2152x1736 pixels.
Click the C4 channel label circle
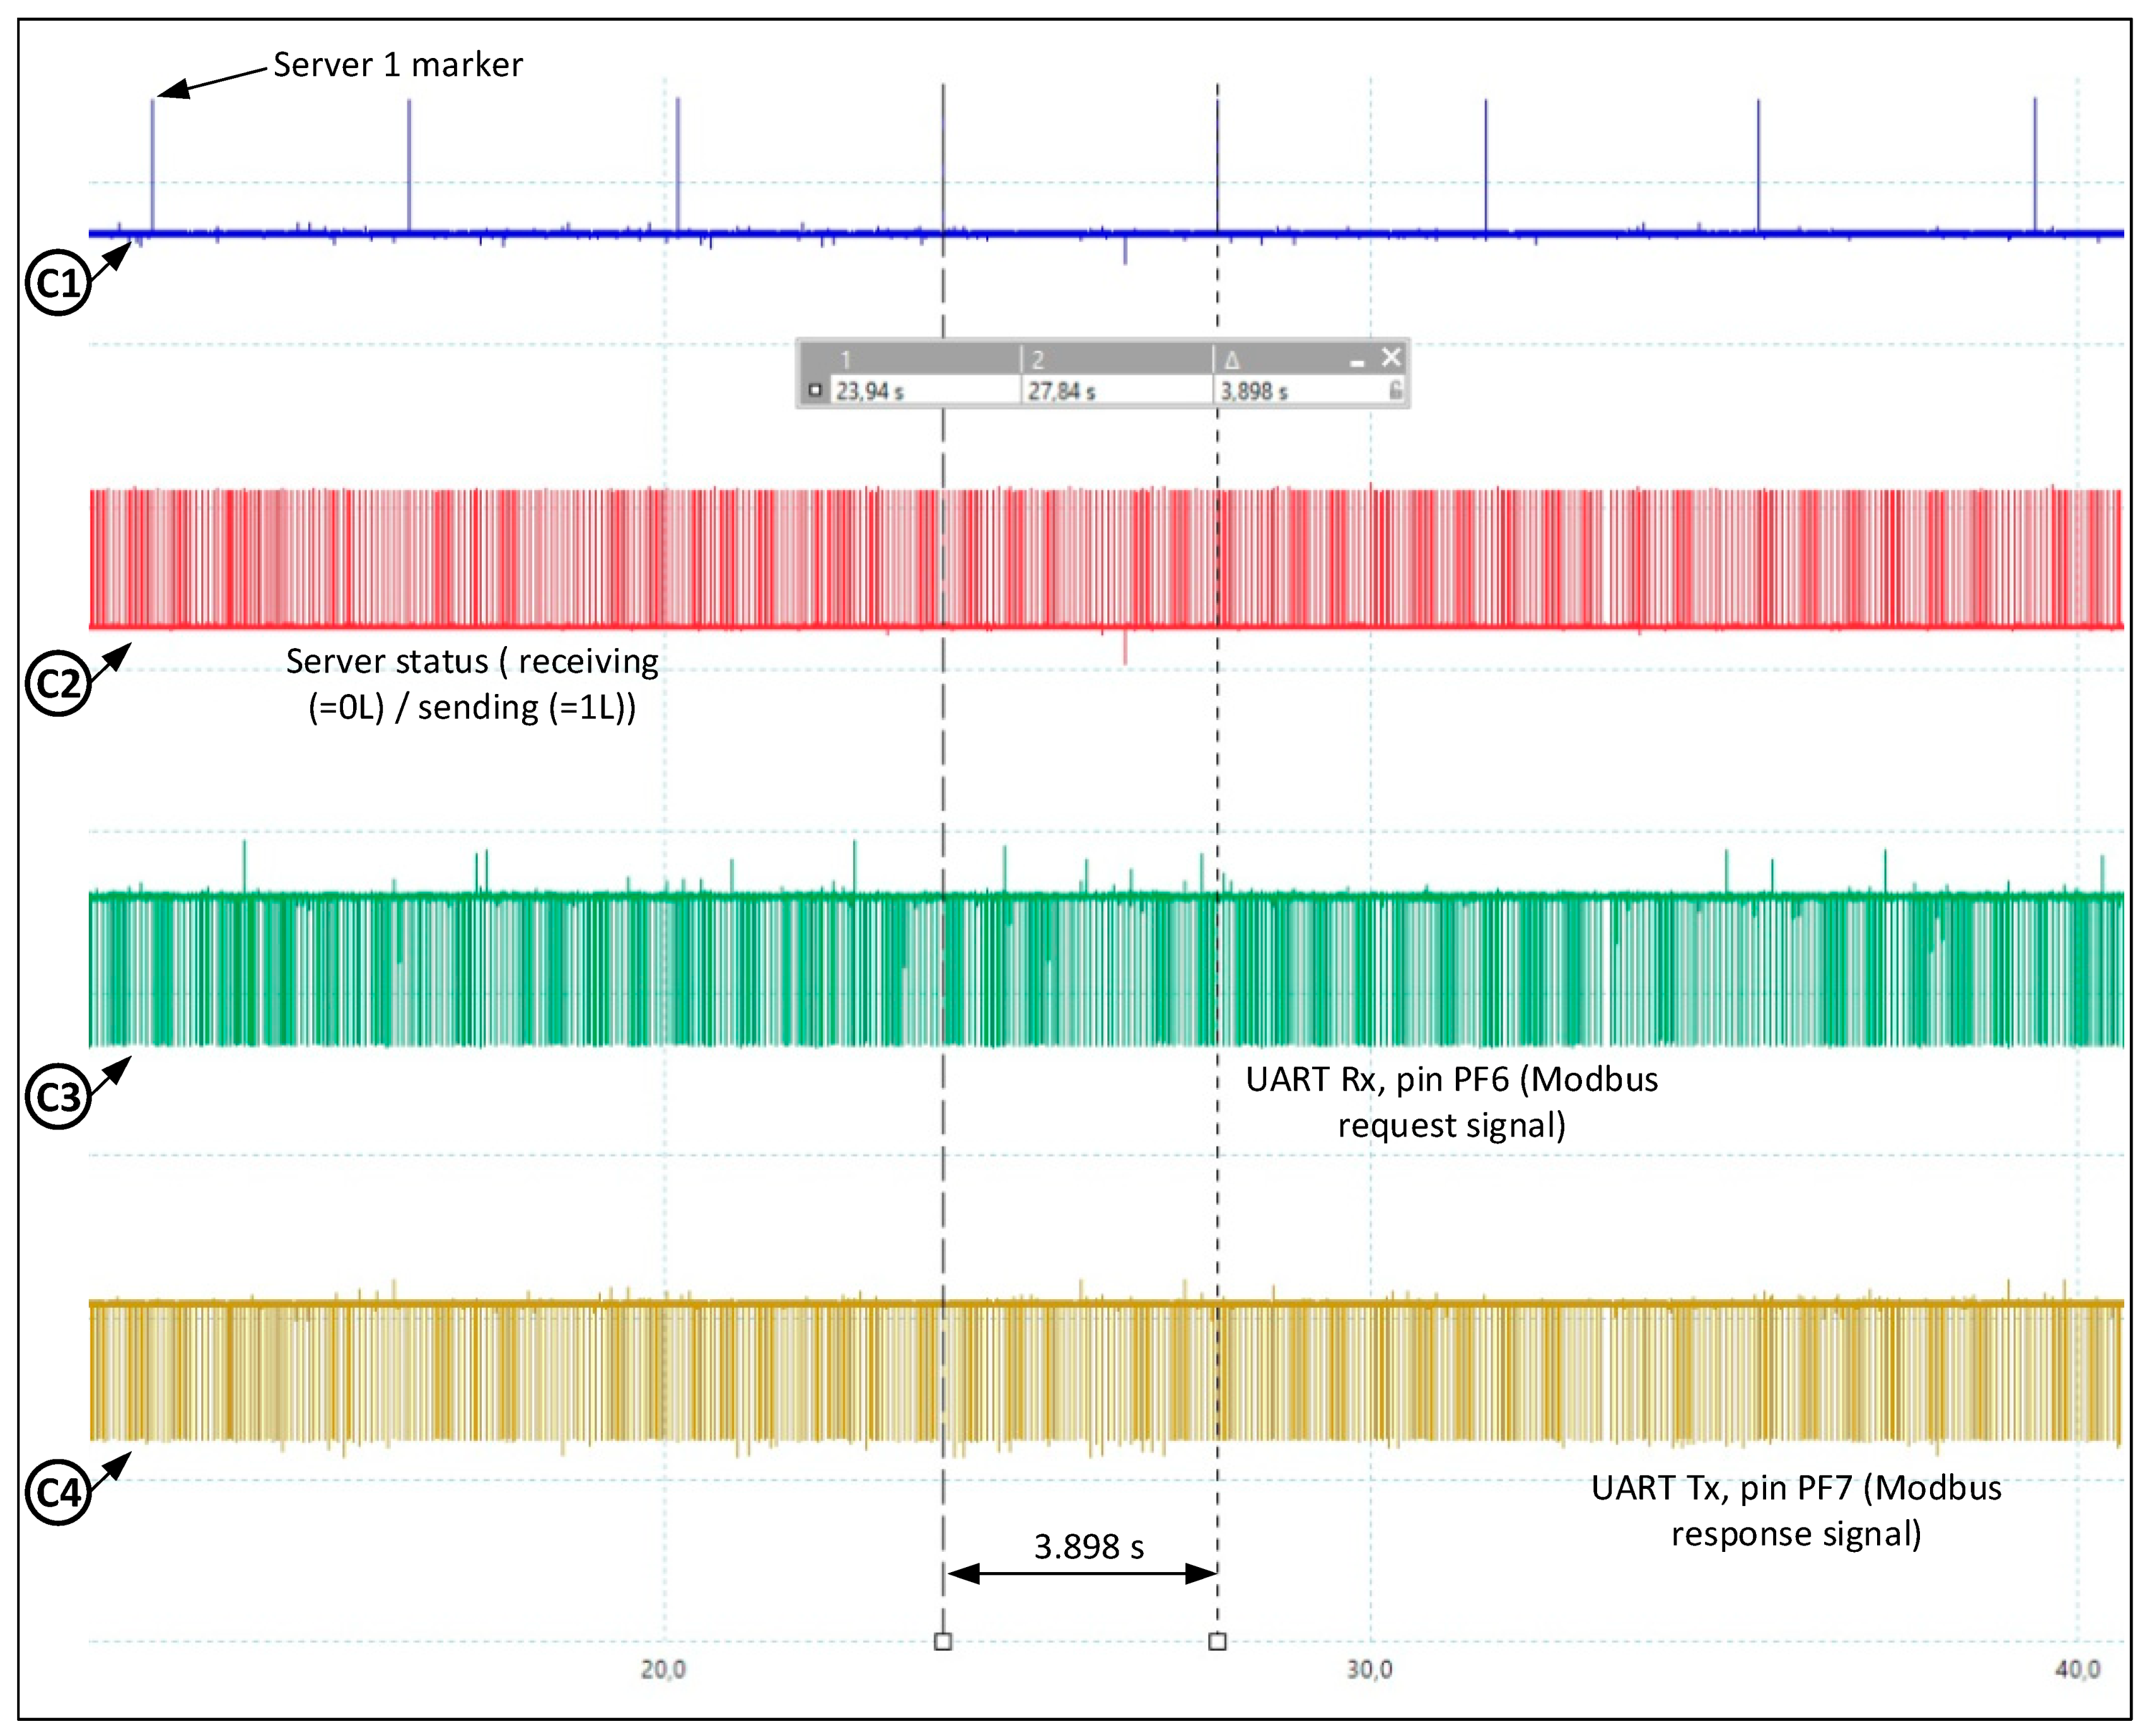(58, 1492)
